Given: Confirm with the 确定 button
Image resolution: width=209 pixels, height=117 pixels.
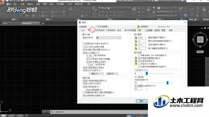Looking at the screenshot, I should pos(142,101).
